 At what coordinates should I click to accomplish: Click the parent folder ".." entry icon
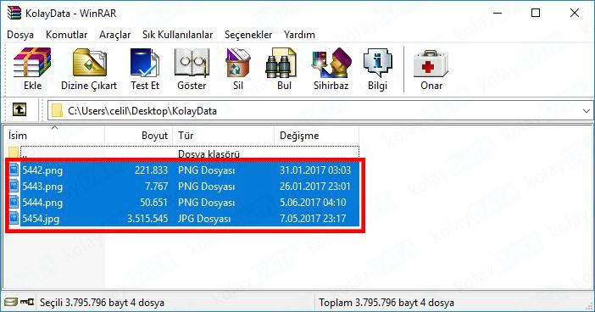tap(14, 153)
